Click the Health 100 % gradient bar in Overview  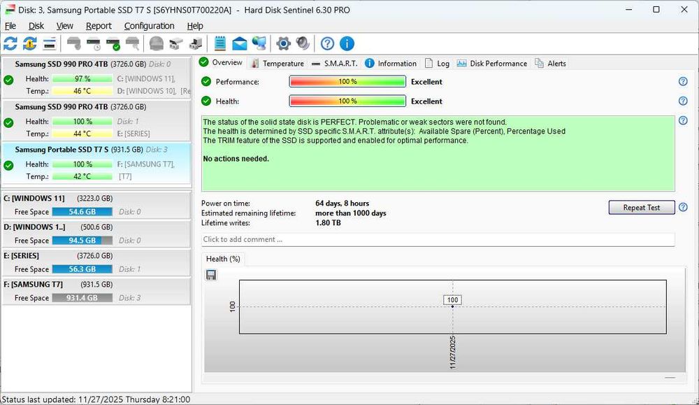coord(347,101)
